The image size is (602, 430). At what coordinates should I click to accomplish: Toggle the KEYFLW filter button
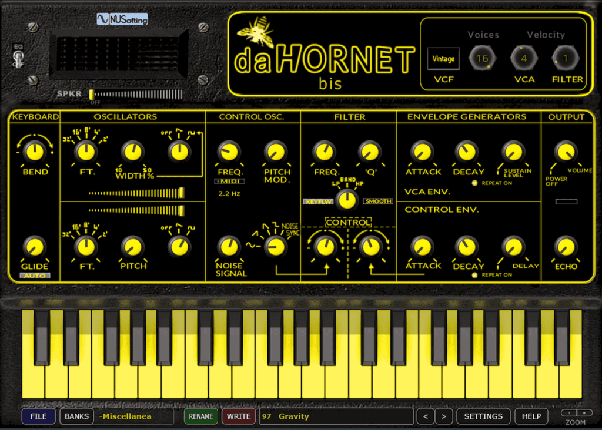click(x=319, y=201)
